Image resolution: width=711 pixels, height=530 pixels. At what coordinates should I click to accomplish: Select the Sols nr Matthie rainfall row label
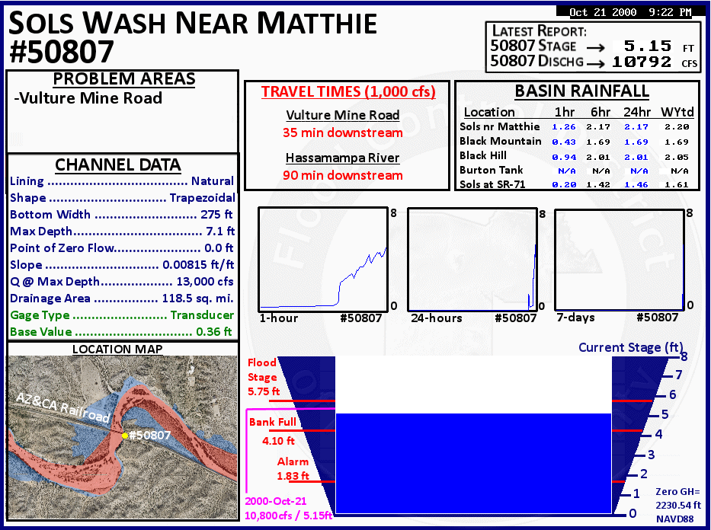click(499, 126)
